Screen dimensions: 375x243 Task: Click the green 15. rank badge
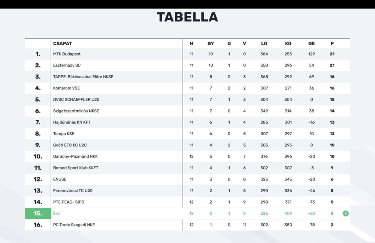pyautogui.click(x=38, y=213)
